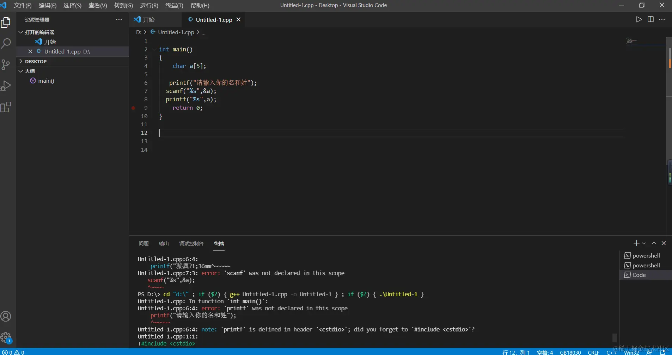Create a new terminal with plus icon
This screenshot has width=672, height=355.
click(x=636, y=243)
